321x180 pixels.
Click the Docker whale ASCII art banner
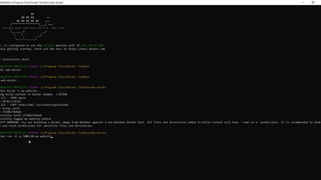pos(33,26)
